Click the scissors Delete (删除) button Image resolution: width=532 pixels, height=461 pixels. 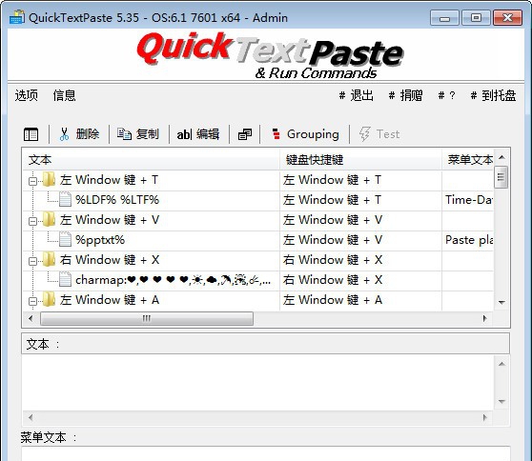[x=79, y=134]
